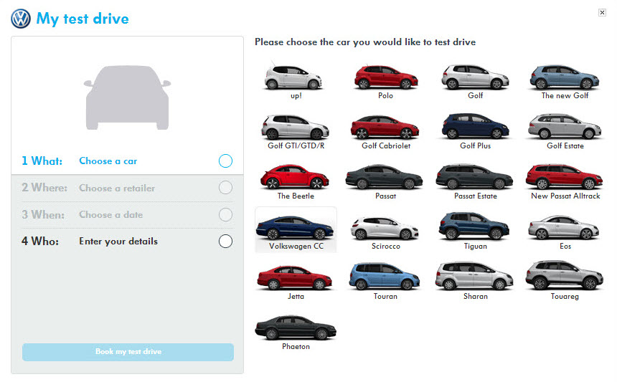Select the step 4 Who radio circle
This screenshot has width=617, height=382.
(x=225, y=242)
